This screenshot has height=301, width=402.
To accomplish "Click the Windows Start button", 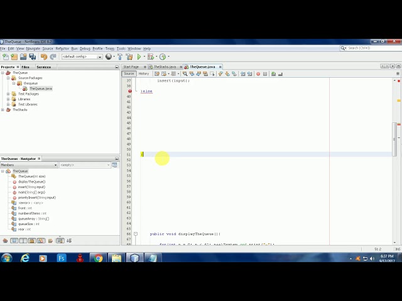I will pos(7,258).
